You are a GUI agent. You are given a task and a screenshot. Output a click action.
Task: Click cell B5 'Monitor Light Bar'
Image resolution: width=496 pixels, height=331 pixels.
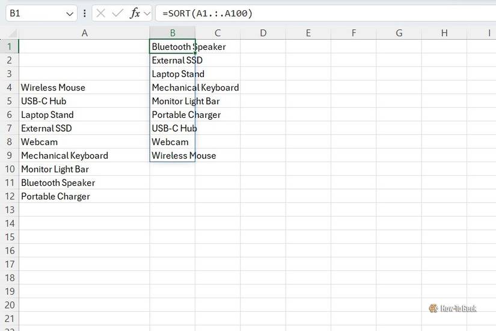click(x=173, y=101)
